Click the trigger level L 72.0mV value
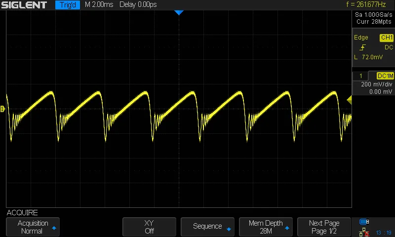 (368, 57)
